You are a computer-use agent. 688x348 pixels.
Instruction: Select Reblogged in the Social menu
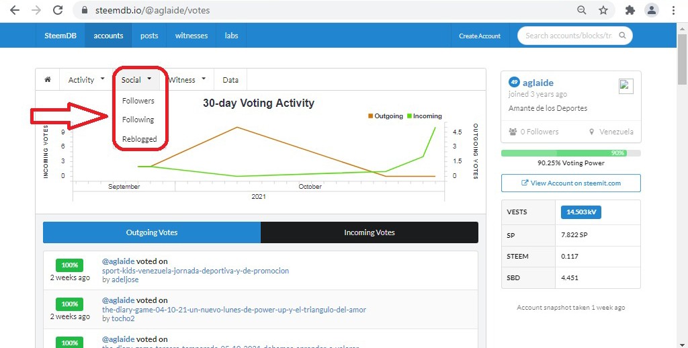point(140,138)
